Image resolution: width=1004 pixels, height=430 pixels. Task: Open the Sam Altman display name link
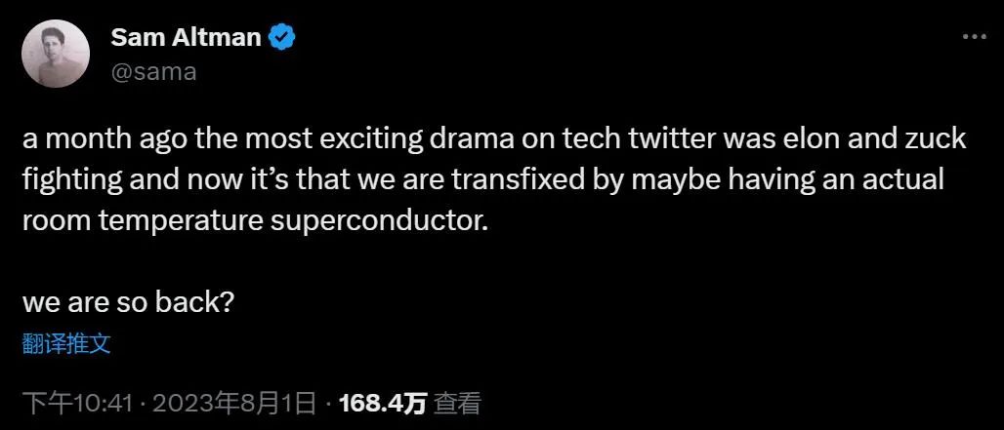coord(187,38)
